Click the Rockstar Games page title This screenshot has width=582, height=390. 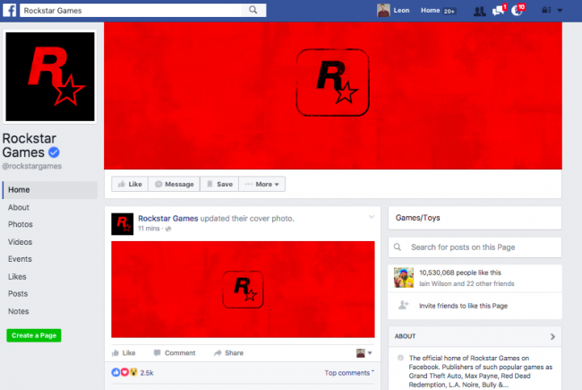point(30,145)
